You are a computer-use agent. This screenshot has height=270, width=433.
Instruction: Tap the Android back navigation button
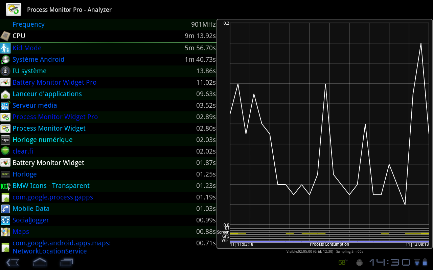tap(13, 262)
